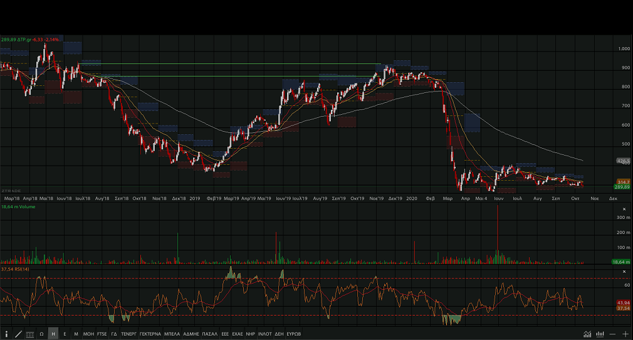Switch to monthly M timeframe
Screen dimensions: 633x340
[76, 334]
